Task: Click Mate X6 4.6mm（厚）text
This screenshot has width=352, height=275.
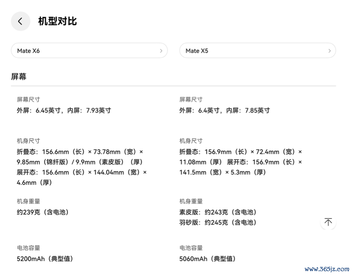Action: (35, 183)
